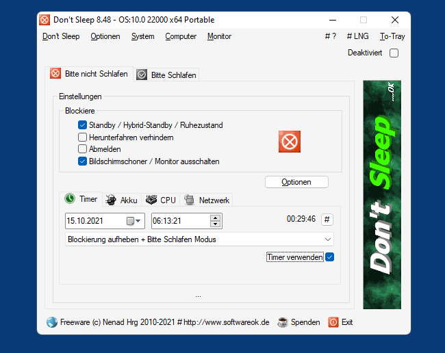Click the chip icon of CPU tab

tap(151, 200)
